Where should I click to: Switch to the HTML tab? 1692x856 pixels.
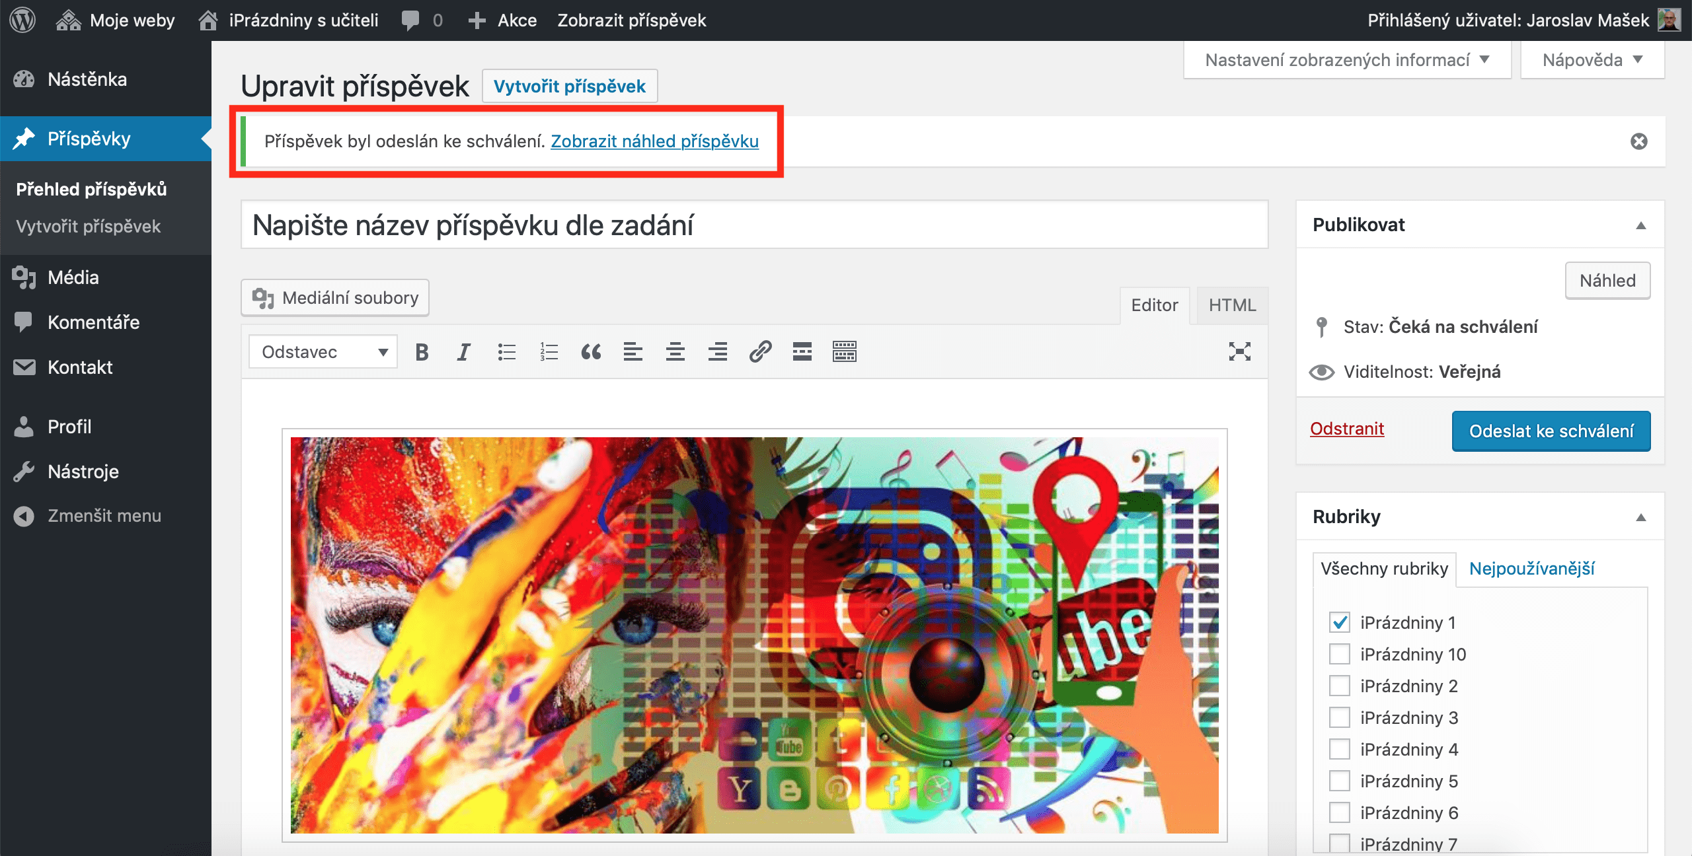(1232, 305)
